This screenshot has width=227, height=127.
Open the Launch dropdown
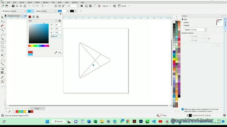click(129, 6)
